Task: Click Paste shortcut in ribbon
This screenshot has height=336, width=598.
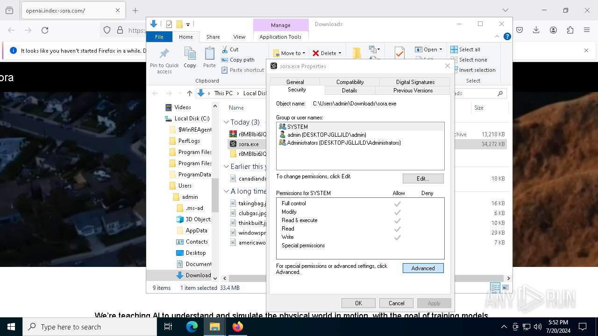Action: point(242,70)
